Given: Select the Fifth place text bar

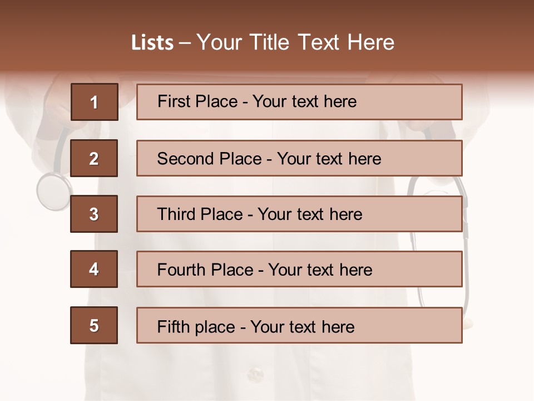Looking at the screenshot, I should (x=299, y=325).
